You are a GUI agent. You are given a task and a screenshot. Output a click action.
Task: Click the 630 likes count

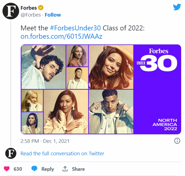[18, 169]
